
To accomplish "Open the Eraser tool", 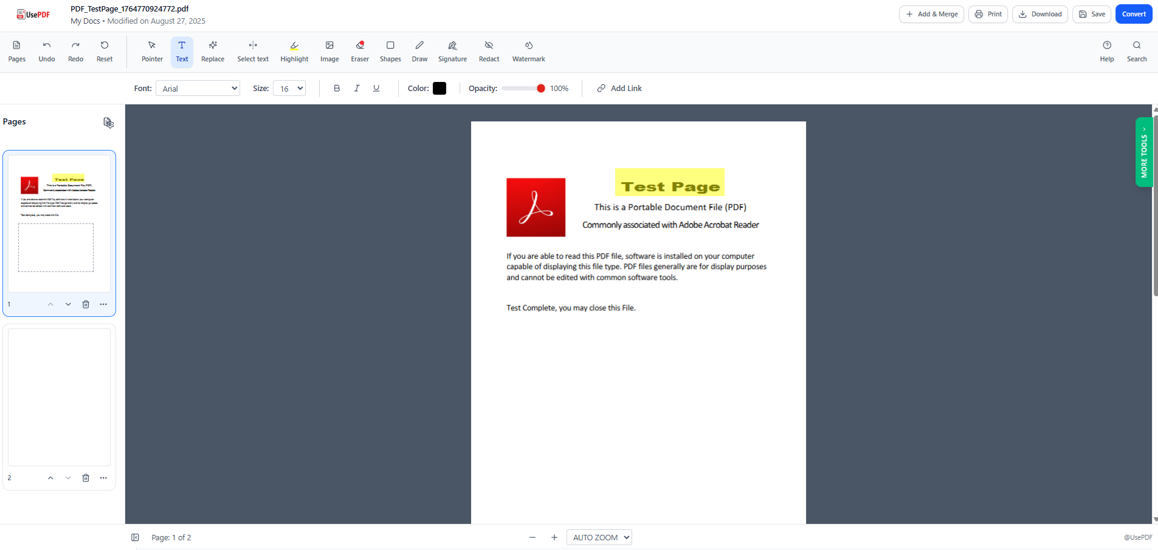I will (359, 51).
